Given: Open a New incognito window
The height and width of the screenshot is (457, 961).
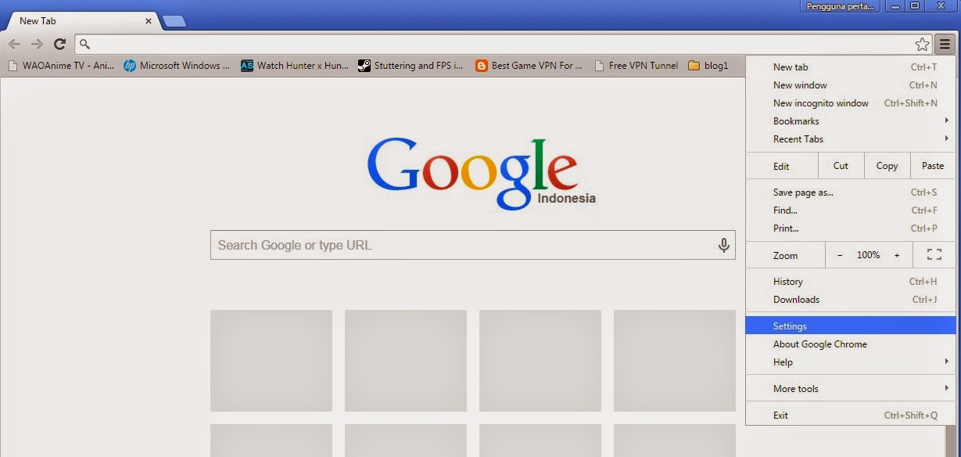Looking at the screenshot, I should (851, 103).
